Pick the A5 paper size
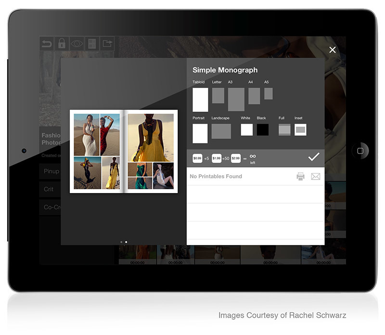The image size is (385, 335). (x=268, y=93)
